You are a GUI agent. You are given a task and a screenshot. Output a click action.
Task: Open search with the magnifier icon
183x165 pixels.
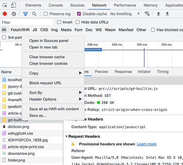pyautogui.click(x=34, y=14)
